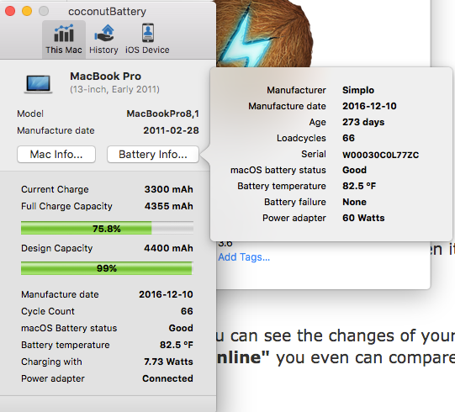Click the 99% design capacity bar
Screen dimensions: 455x412
(x=107, y=268)
